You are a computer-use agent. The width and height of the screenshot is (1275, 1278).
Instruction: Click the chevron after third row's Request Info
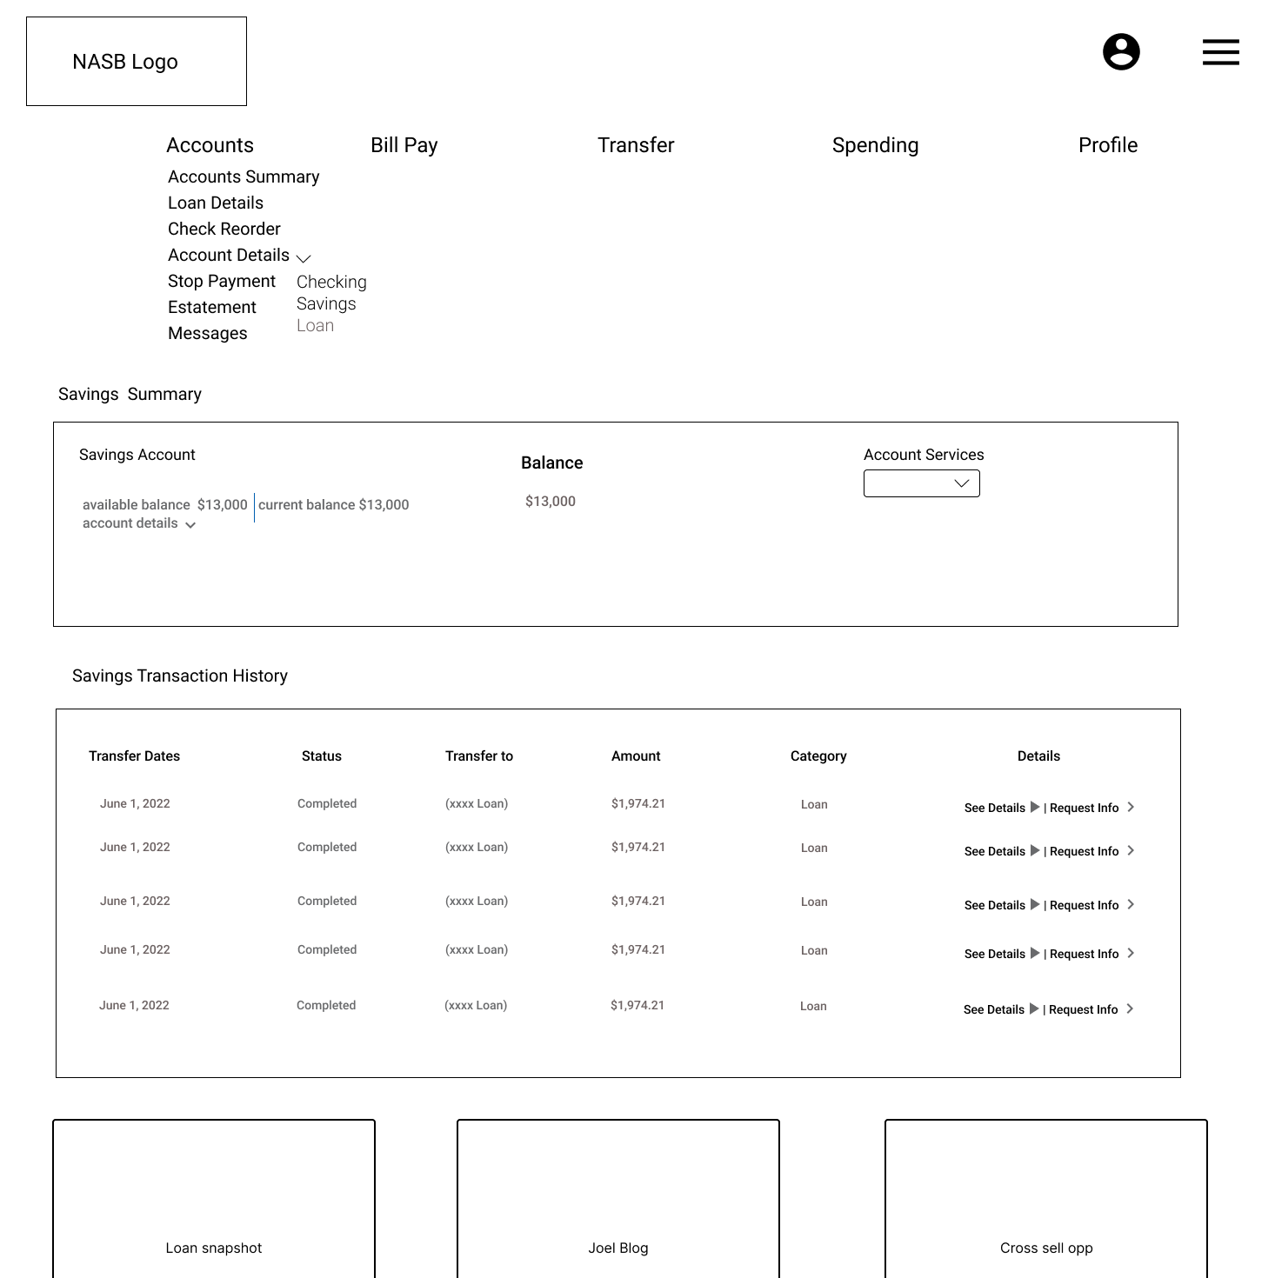coord(1131,904)
